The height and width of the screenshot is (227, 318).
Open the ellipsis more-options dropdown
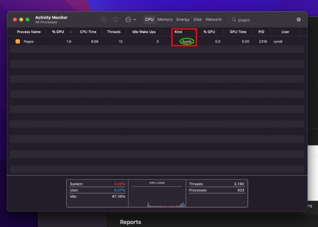tap(130, 20)
